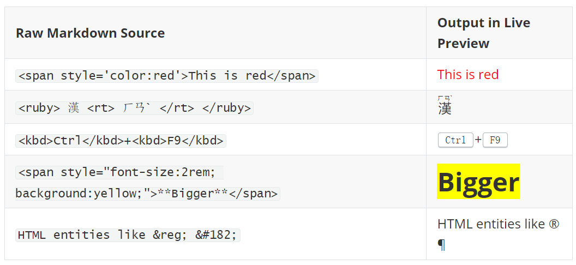Click the 'font-size:2rem' code line

click(x=120, y=172)
